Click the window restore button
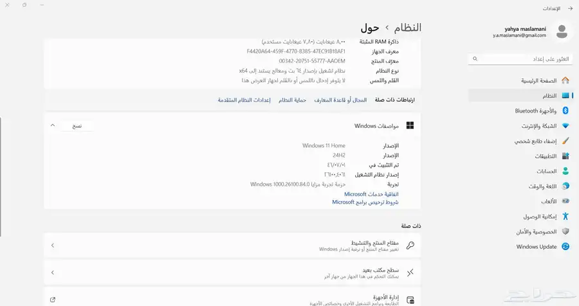 click(24, 4)
